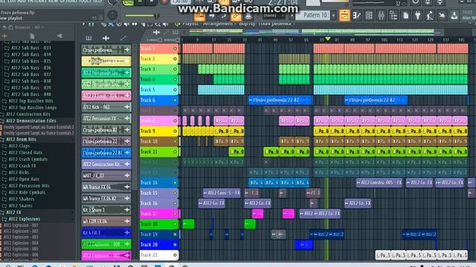Click the save/export arrow toolbar icon
Screen dimensions: 476x267
tap(454, 15)
